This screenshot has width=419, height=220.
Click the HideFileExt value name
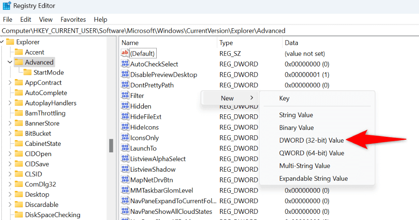pos(146,117)
